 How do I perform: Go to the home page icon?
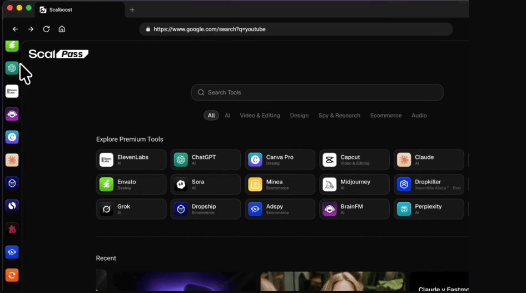62,29
